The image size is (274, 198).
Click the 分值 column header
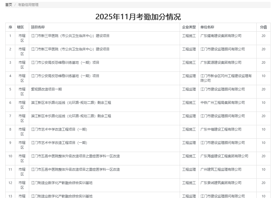(x=263, y=27)
